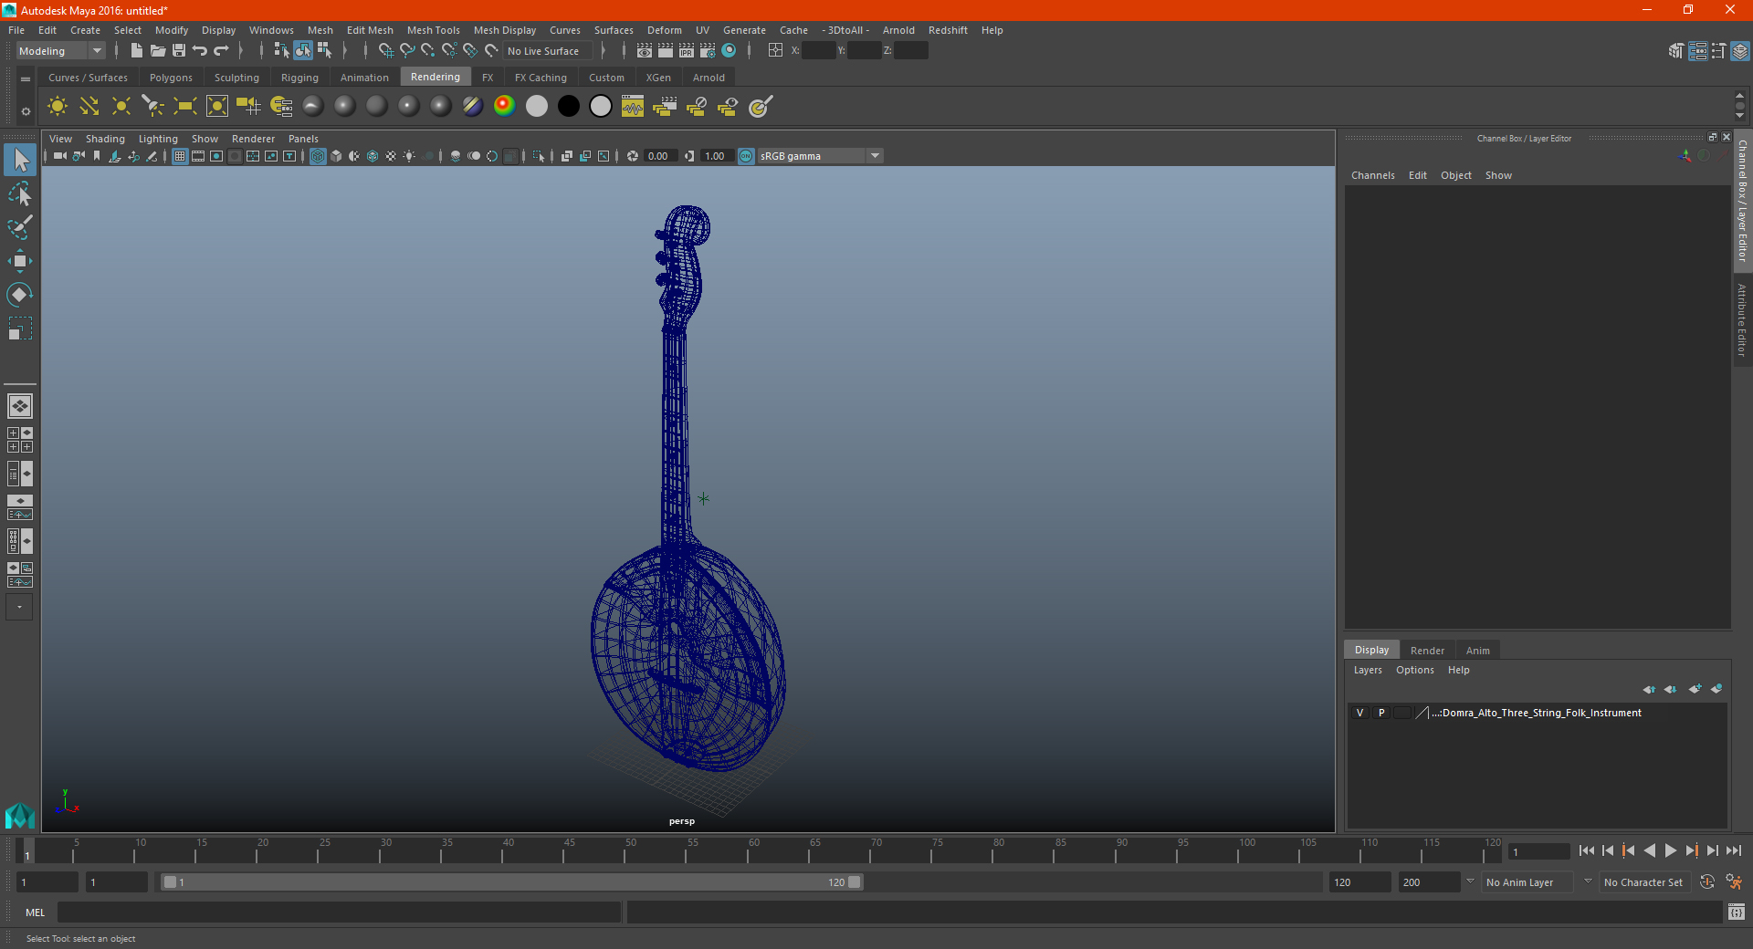Create a directional light from the shelf
The height and width of the screenshot is (949, 1753).
point(89,107)
